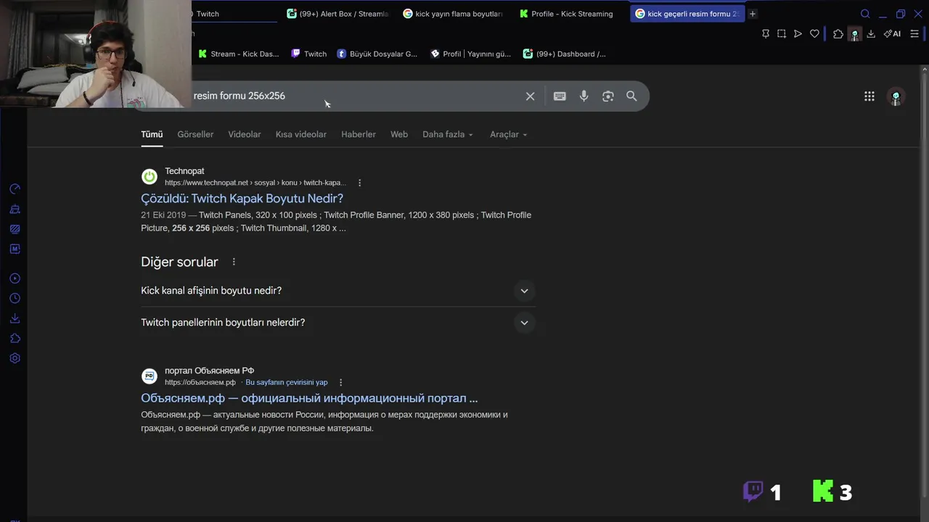Click the heart bookmark icon in toolbar
The image size is (929, 522).
(814, 34)
